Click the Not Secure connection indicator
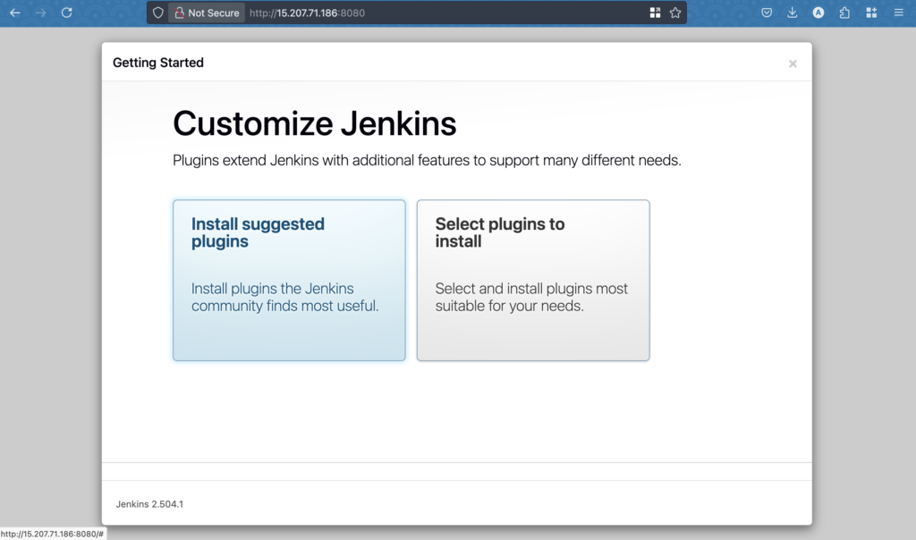The width and height of the screenshot is (916, 540). (x=207, y=13)
